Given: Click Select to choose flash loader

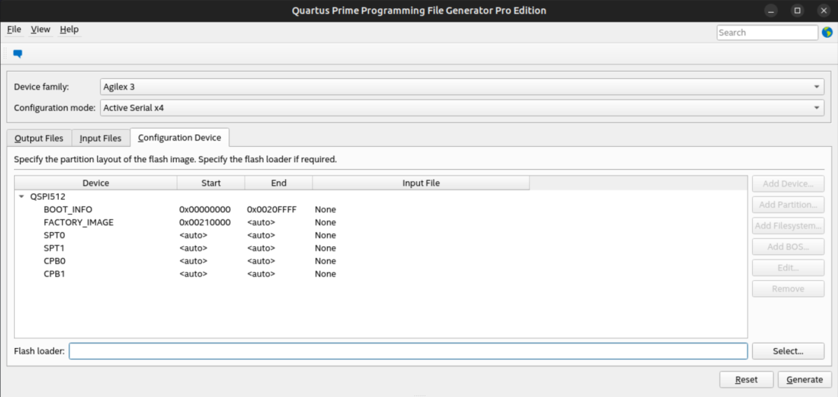Looking at the screenshot, I should [x=788, y=351].
